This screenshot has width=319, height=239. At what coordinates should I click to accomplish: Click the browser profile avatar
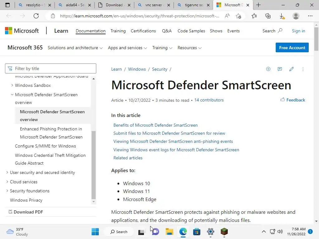tap(296, 16)
